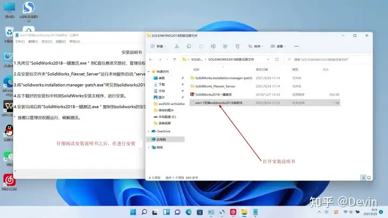388x218 pixels.
Task: Open Notepad 编辑(E) Edit menu
Action: tap(33, 41)
